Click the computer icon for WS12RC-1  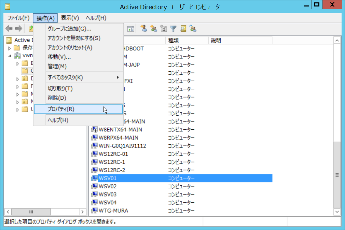point(94,162)
